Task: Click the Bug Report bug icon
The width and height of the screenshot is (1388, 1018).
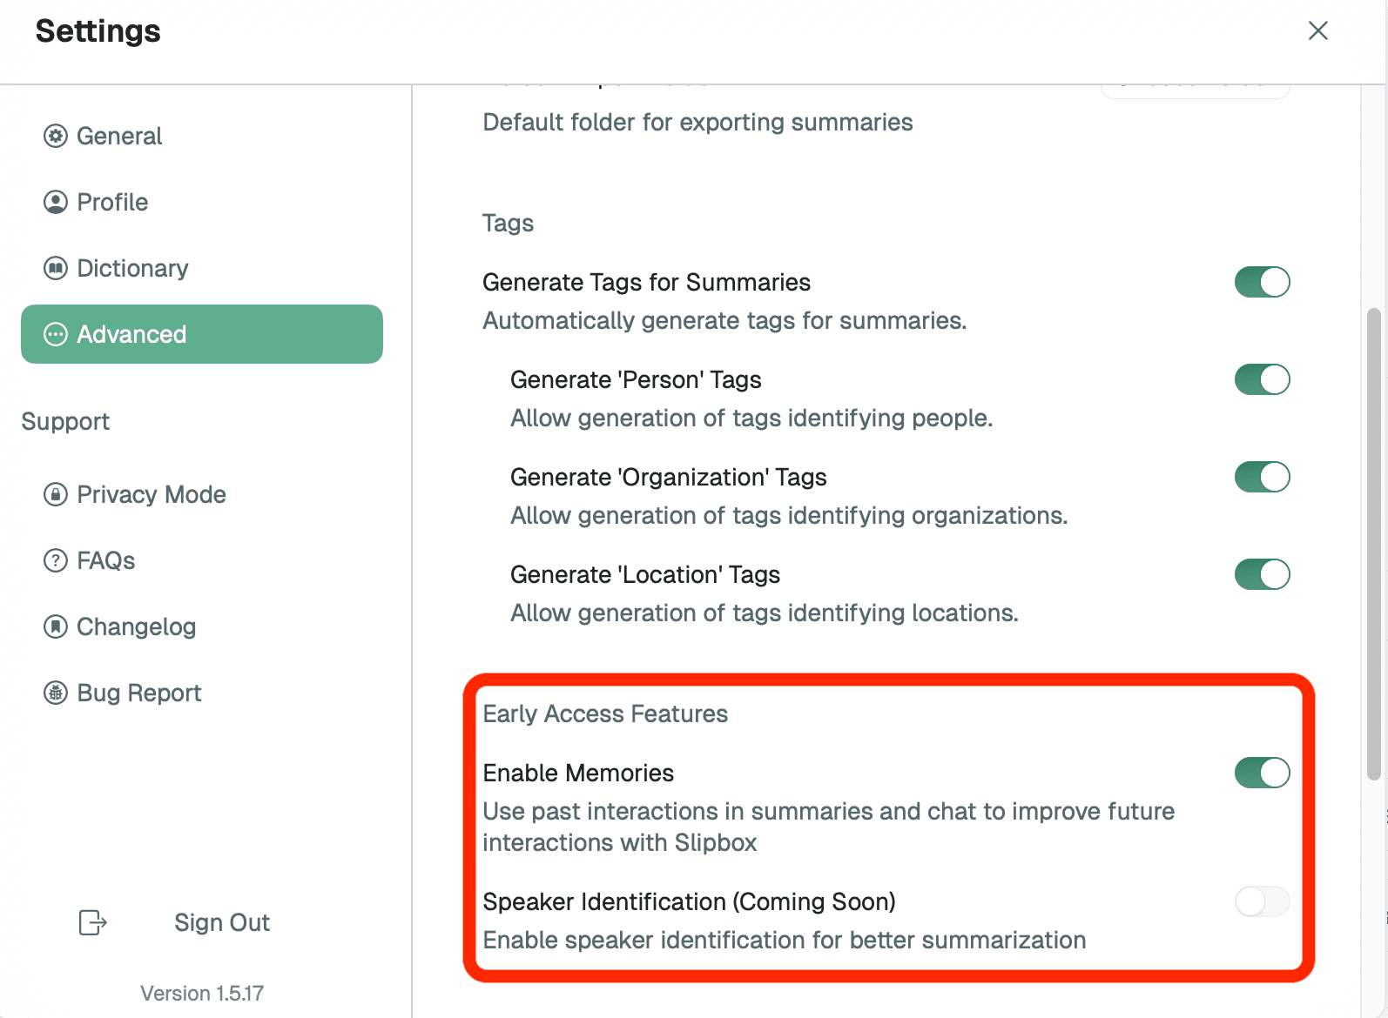Action: (x=54, y=693)
